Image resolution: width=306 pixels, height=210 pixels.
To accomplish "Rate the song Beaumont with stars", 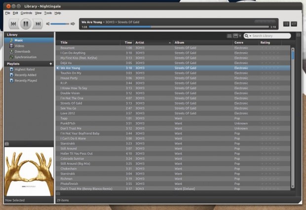I will click(x=270, y=48).
